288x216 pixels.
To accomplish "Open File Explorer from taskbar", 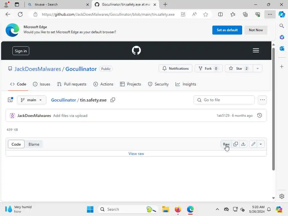I will click(165, 209).
